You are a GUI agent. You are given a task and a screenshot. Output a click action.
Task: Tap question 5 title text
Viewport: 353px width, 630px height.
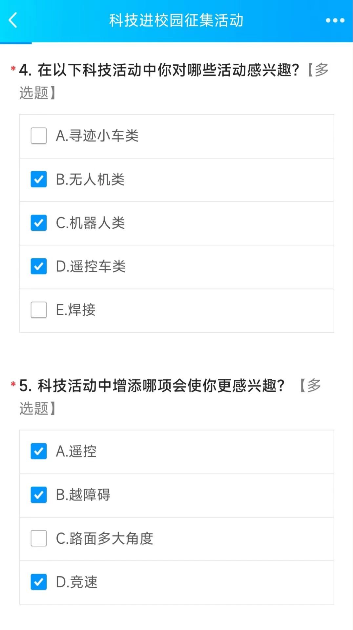(152, 386)
